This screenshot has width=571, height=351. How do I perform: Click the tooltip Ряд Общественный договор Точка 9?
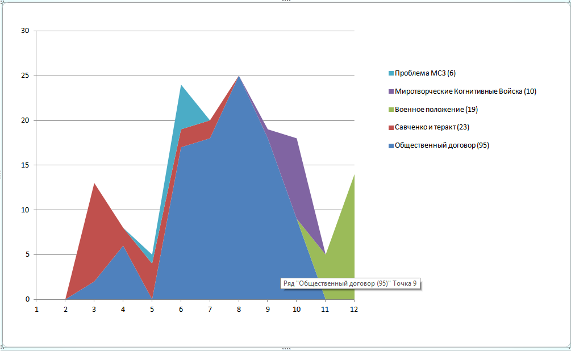[x=351, y=283]
